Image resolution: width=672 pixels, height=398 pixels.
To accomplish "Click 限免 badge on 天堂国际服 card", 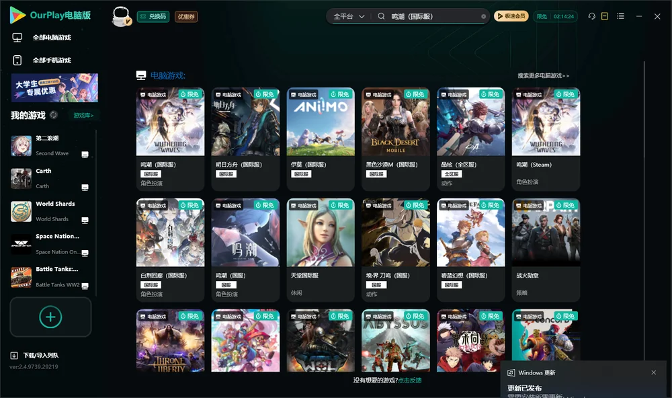I will 340,205.
